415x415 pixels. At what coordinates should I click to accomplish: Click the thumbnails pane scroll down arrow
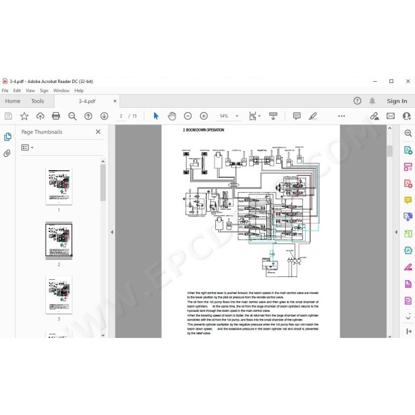pyautogui.click(x=103, y=335)
